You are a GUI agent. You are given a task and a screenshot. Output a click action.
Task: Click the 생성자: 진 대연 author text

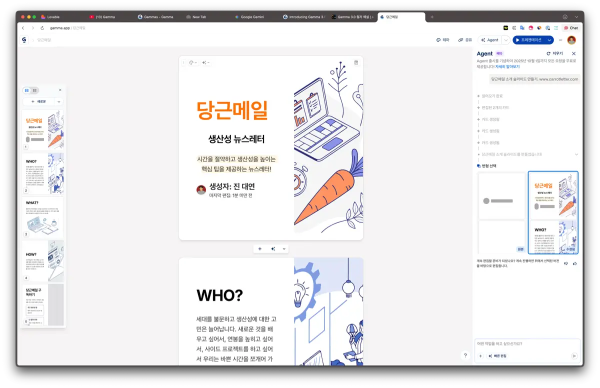tap(232, 186)
